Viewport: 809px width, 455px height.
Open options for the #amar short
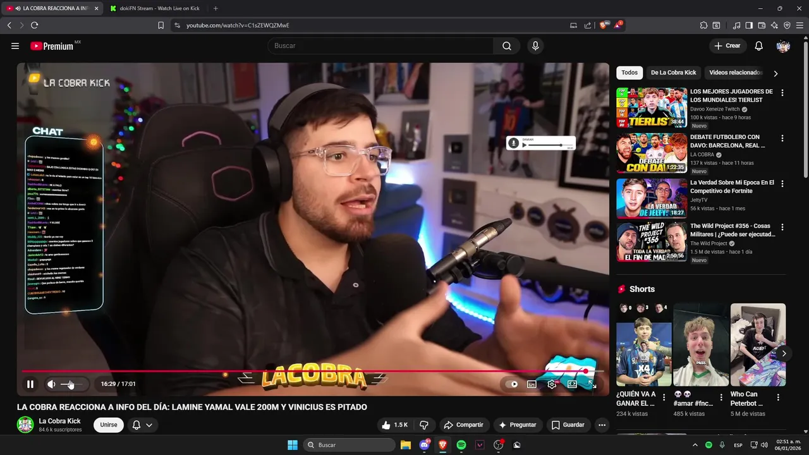tap(721, 397)
